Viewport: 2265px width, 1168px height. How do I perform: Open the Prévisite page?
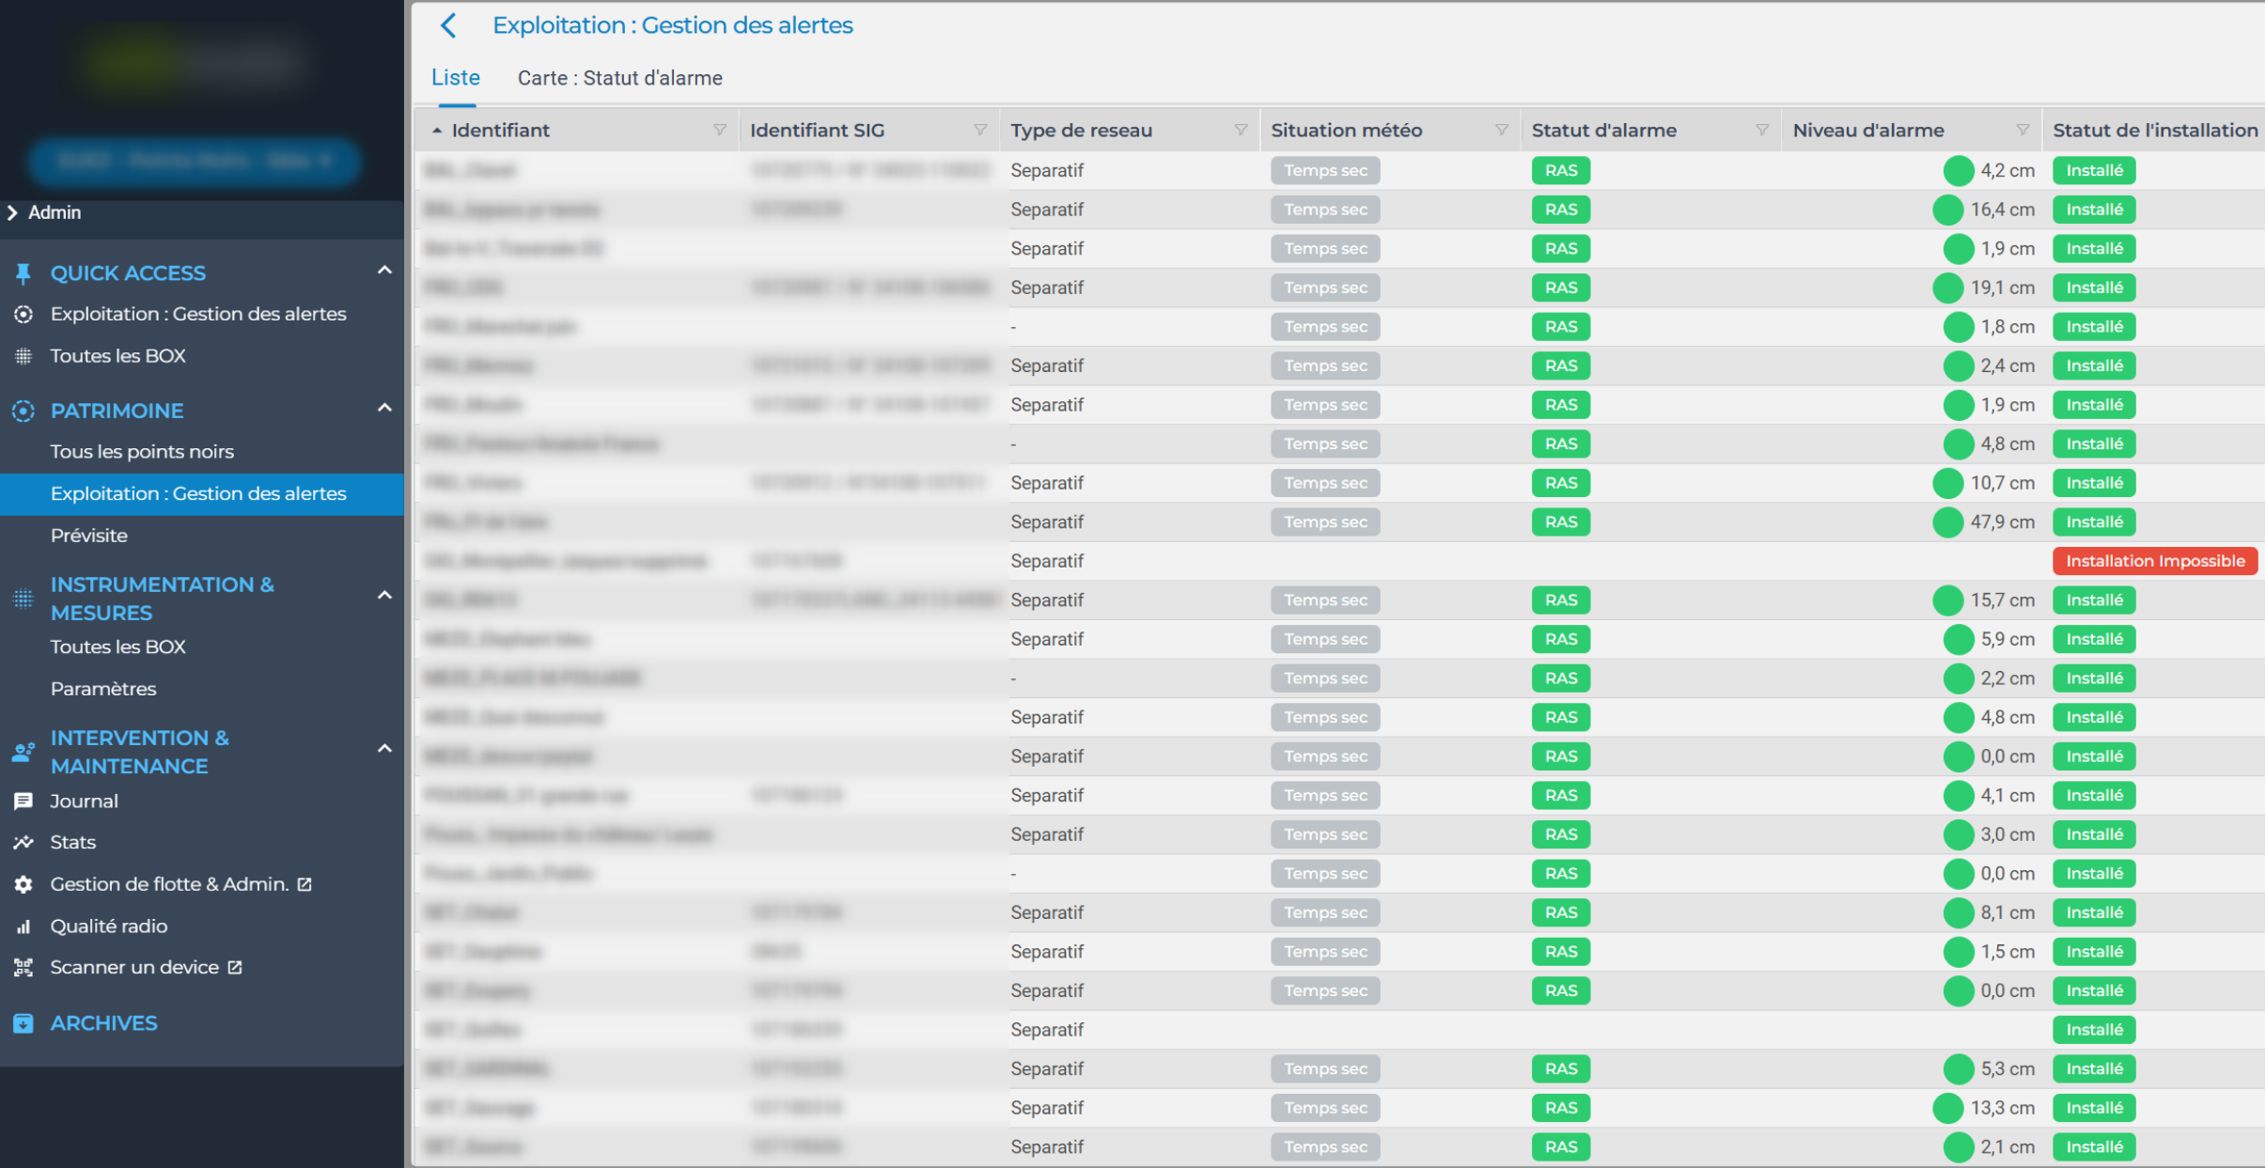pos(89,536)
